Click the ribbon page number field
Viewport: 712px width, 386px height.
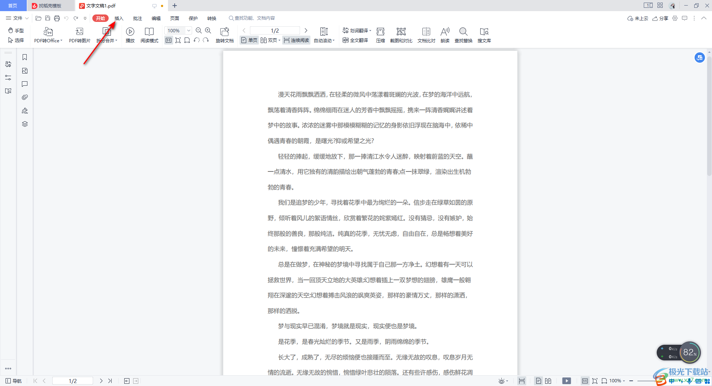pyautogui.click(x=275, y=30)
